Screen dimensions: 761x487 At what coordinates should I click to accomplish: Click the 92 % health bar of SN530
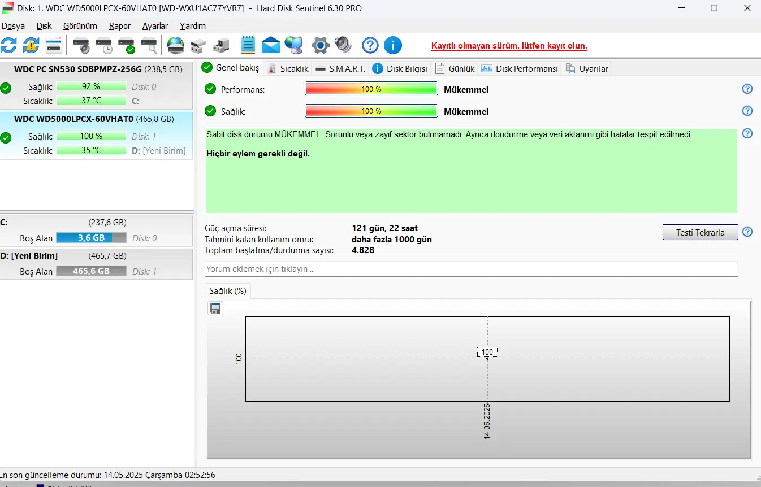(91, 86)
